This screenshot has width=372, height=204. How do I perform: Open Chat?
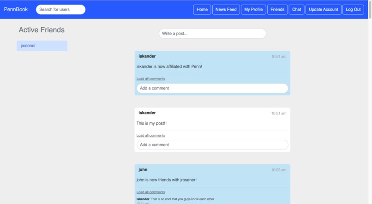[296, 10]
